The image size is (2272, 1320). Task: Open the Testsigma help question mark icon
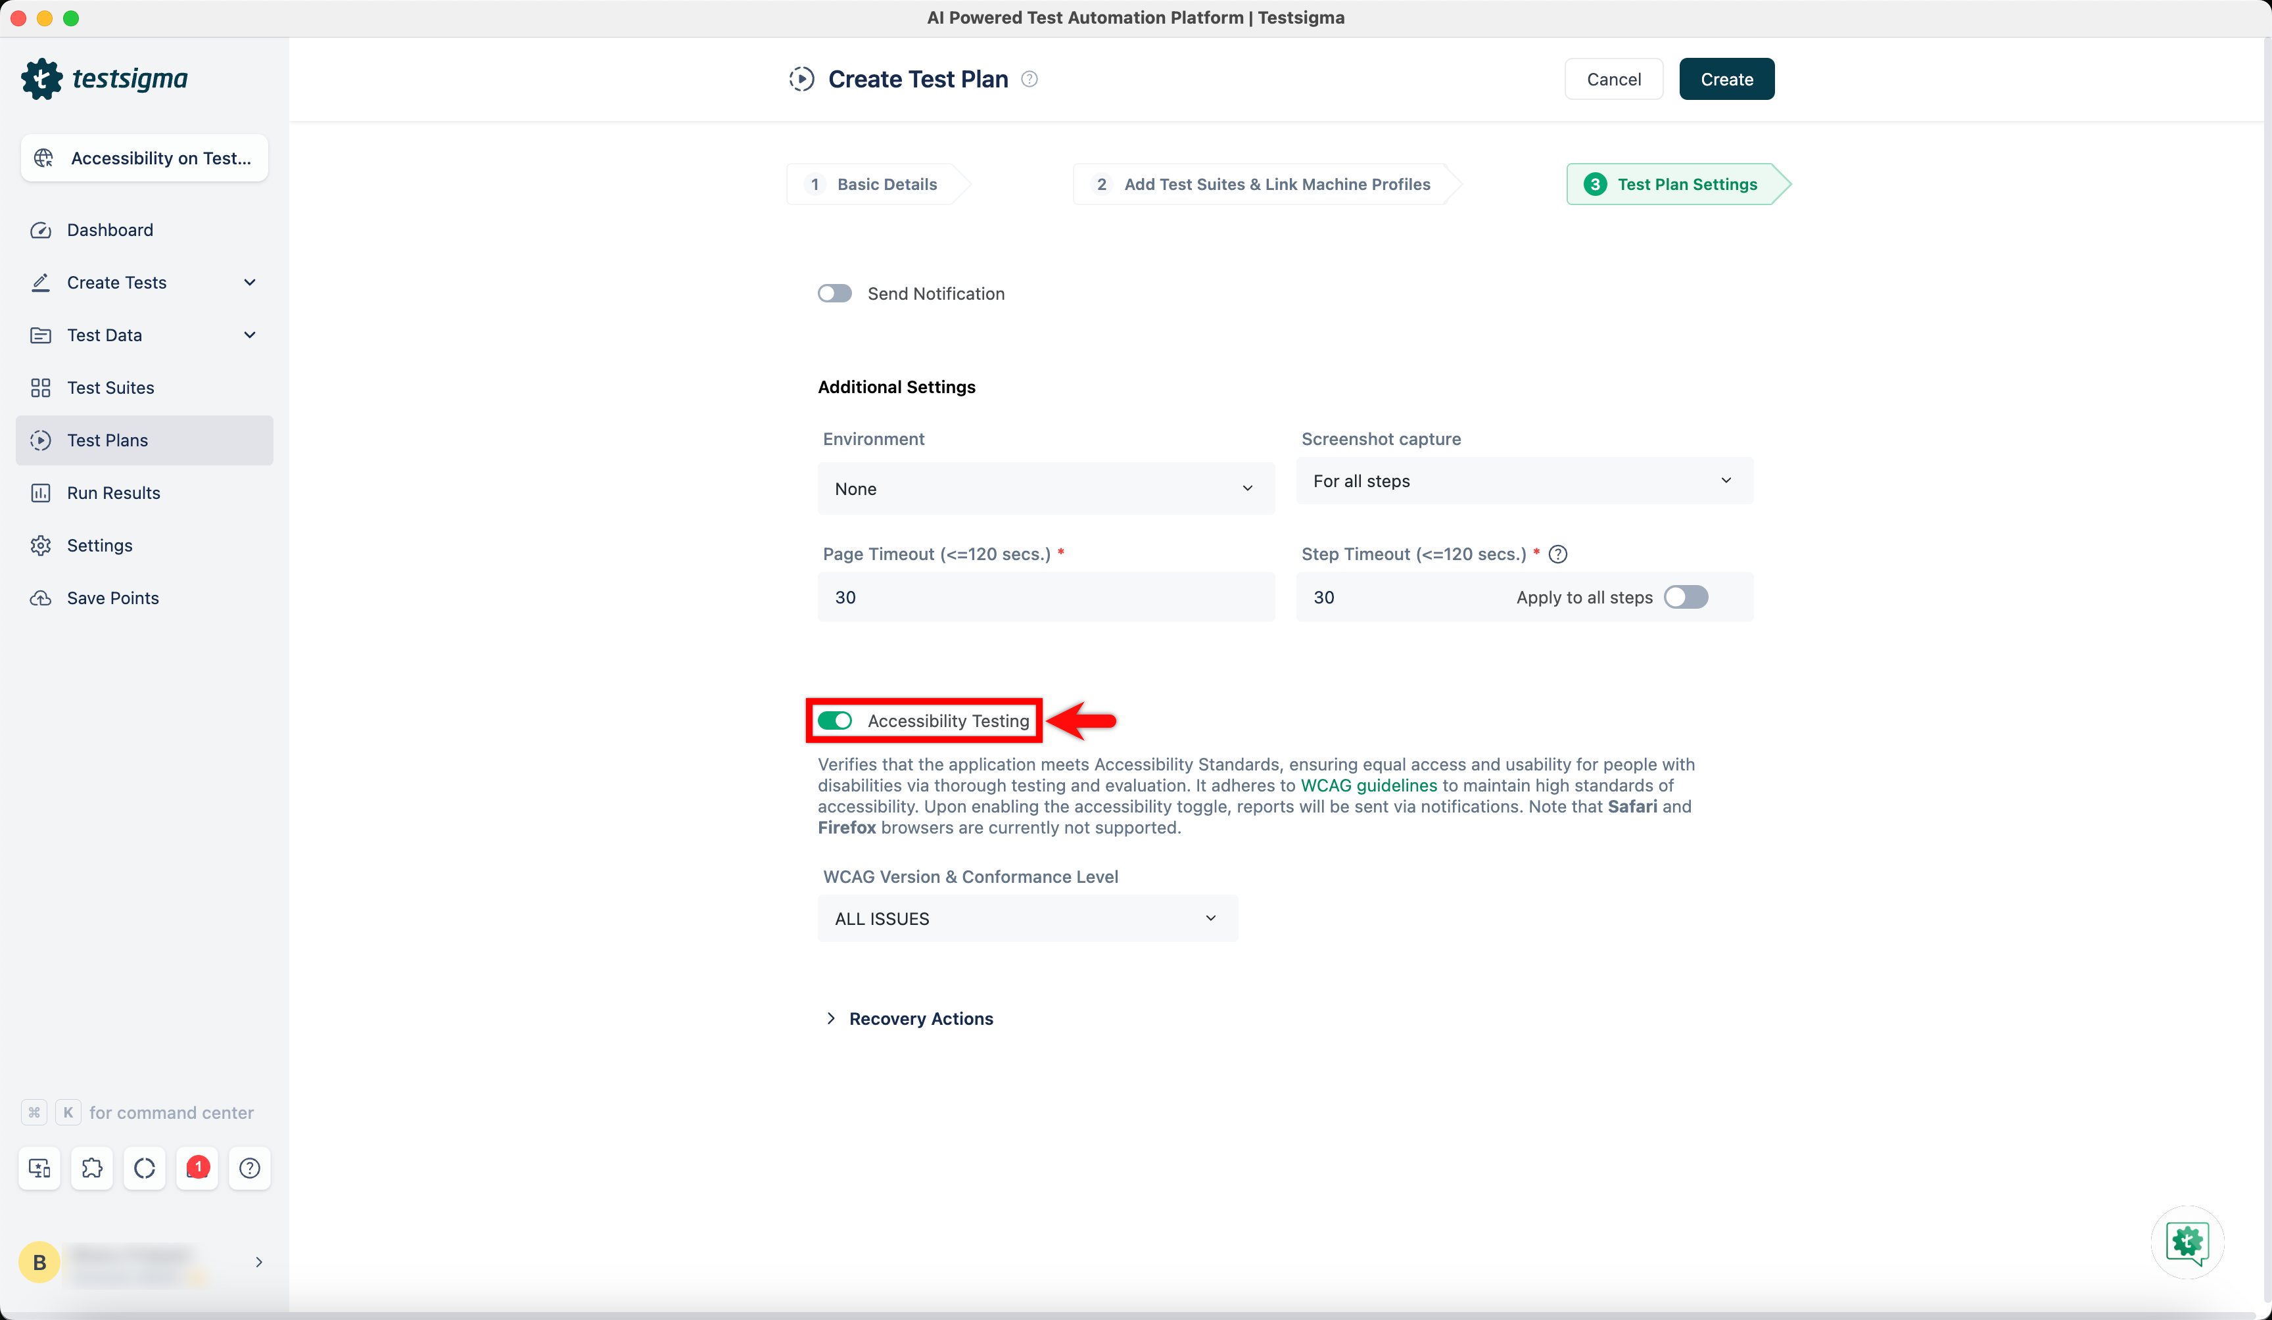click(250, 1167)
